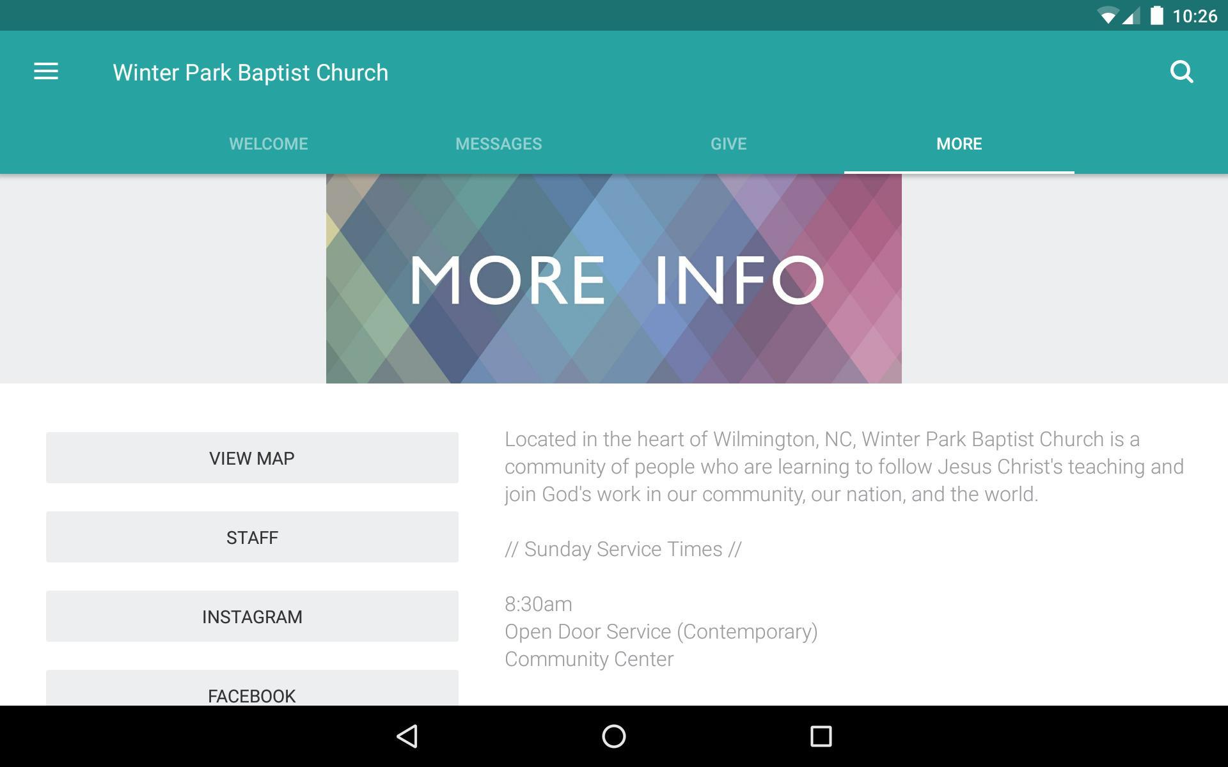
Task: Tap the More Info banner image
Action: click(x=614, y=279)
